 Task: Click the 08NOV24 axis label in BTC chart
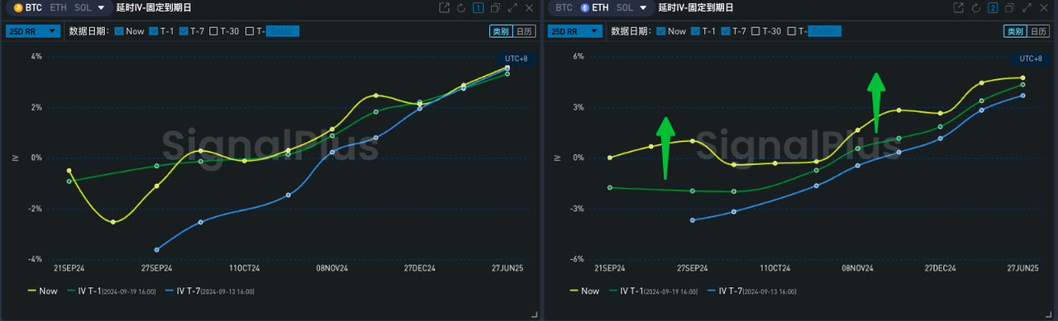tap(331, 268)
